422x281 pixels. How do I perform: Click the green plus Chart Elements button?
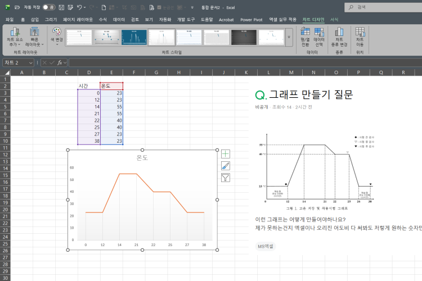226,154
